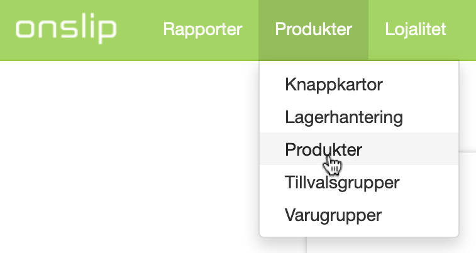Click the onslip logo
The width and height of the screenshot is (476, 253).
[66, 29]
